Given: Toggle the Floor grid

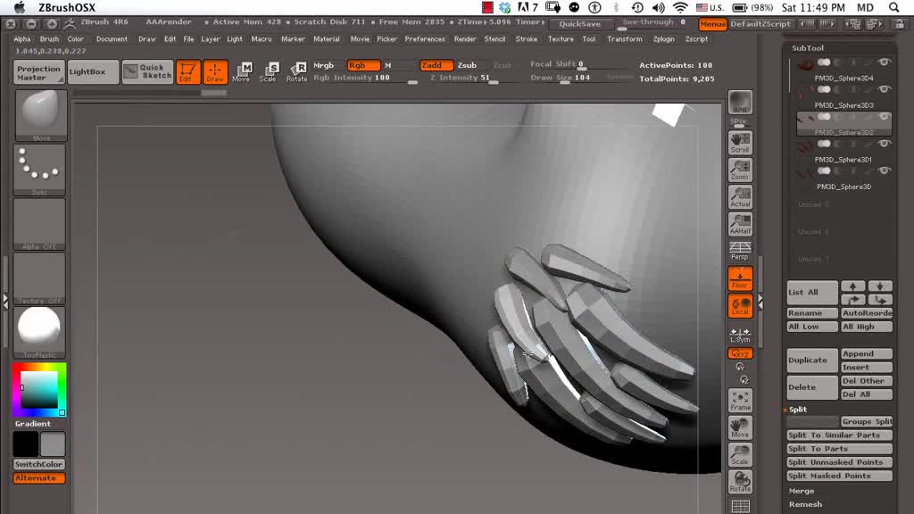Looking at the screenshot, I should click(x=740, y=278).
